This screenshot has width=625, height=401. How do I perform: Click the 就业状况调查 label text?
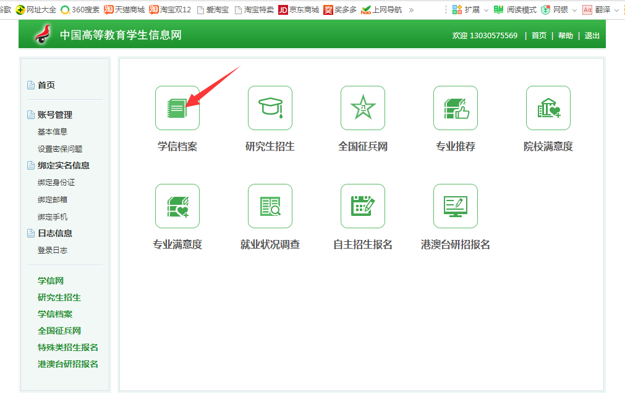tap(270, 244)
